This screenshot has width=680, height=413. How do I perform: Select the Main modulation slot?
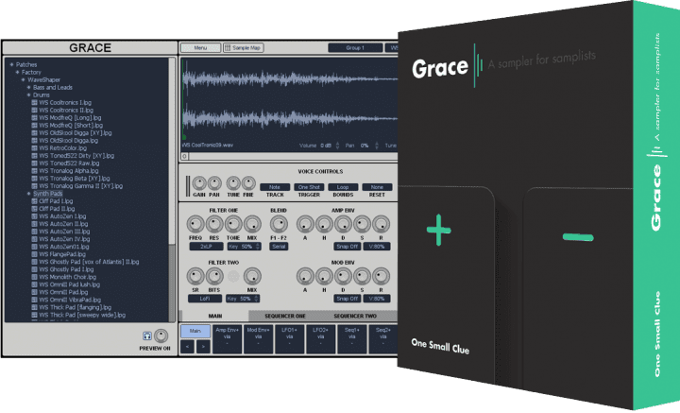pyautogui.click(x=195, y=331)
